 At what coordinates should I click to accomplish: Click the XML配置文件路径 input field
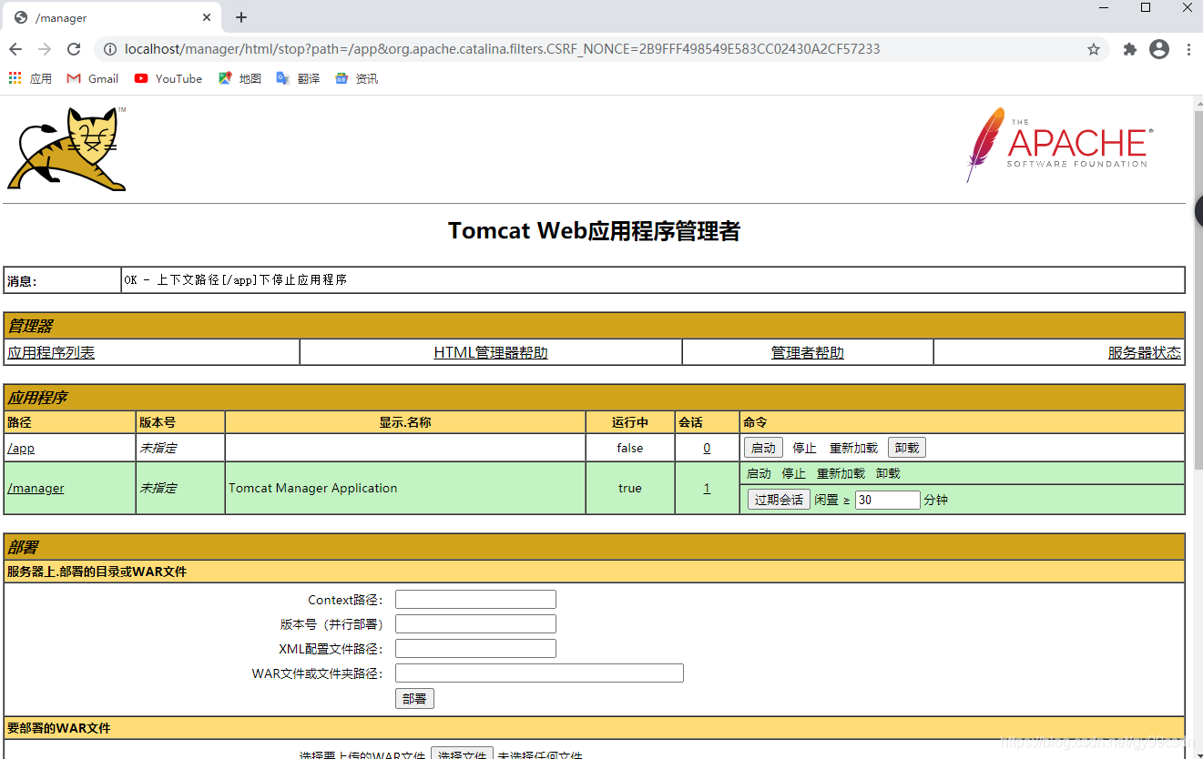click(475, 649)
